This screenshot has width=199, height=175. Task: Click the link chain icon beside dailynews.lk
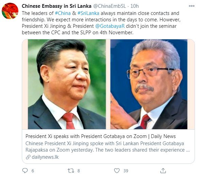(28, 157)
